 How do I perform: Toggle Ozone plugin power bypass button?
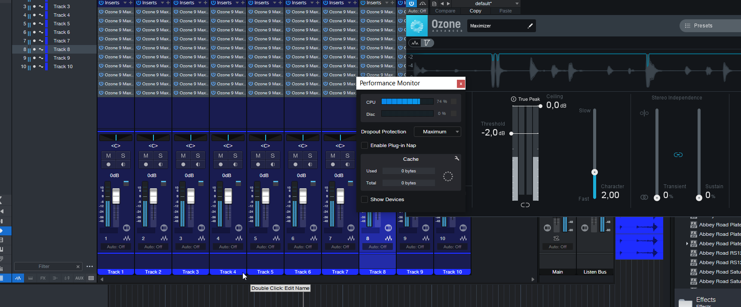[x=411, y=3]
